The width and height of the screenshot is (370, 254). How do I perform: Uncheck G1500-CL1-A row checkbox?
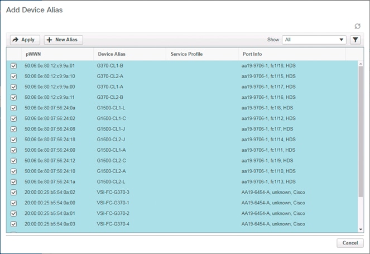coord(14,150)
